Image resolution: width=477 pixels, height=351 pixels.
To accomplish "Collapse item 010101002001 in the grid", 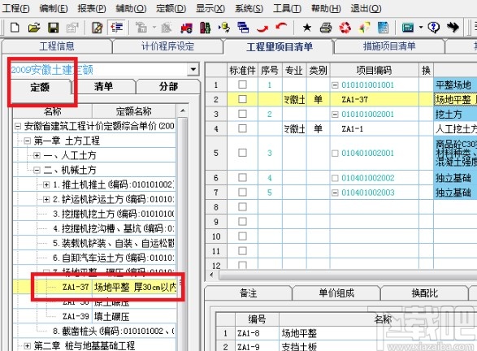I will tap(335, 115).
